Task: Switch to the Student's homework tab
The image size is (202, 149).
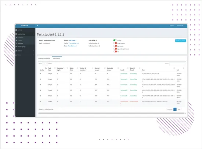Action: (44, 58)
